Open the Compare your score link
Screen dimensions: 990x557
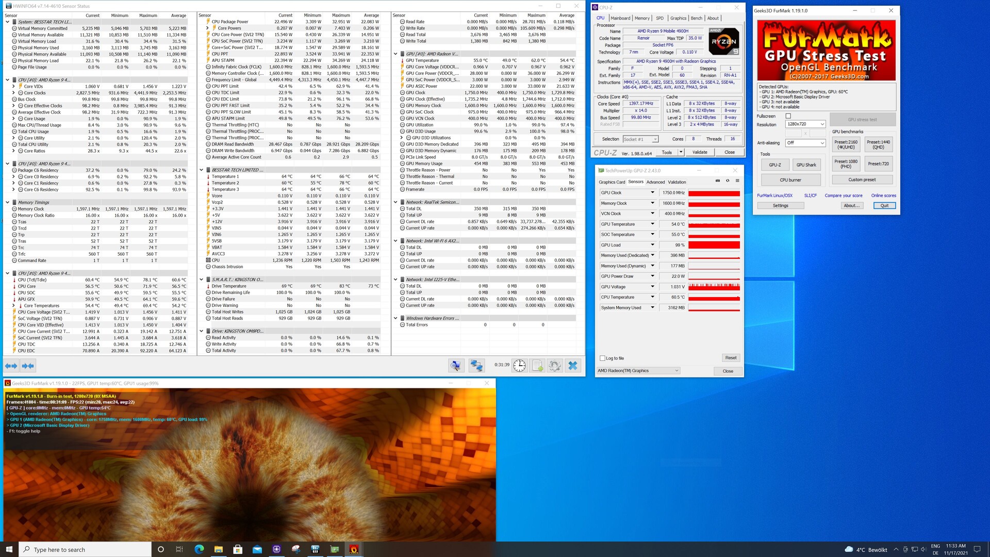click(843, 195)
